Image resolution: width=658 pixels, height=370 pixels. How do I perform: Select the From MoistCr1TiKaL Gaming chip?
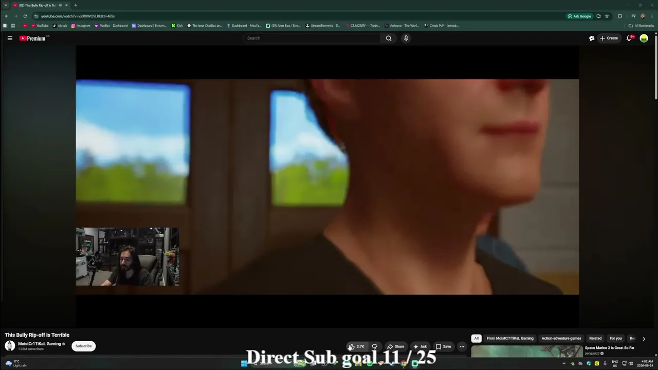(510, 338)
